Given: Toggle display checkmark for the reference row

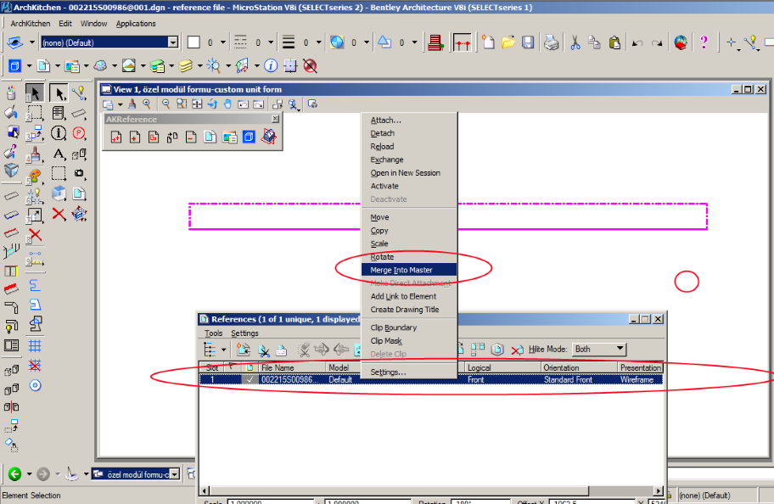Looking at the screenshot, I should (x=249, y=380).
